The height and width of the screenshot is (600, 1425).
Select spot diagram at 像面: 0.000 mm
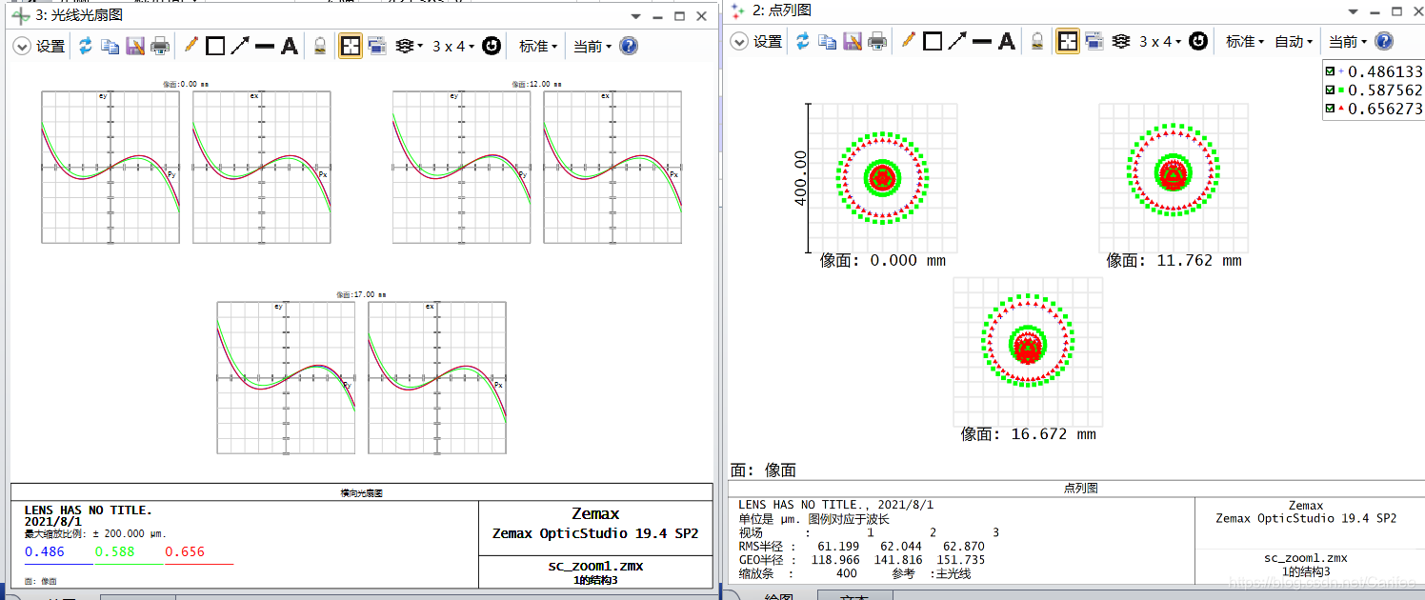click(x=883, y=177)
